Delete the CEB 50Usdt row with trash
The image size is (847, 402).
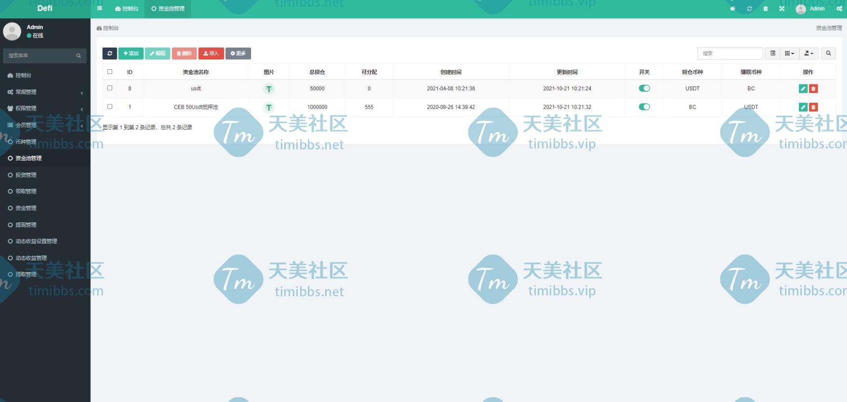pos(813,107)
